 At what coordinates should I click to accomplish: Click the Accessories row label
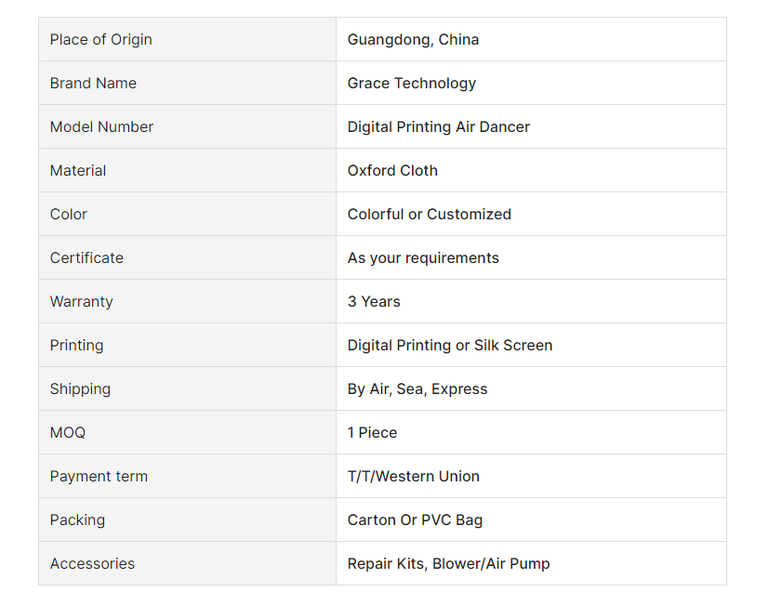coord(92,563)
